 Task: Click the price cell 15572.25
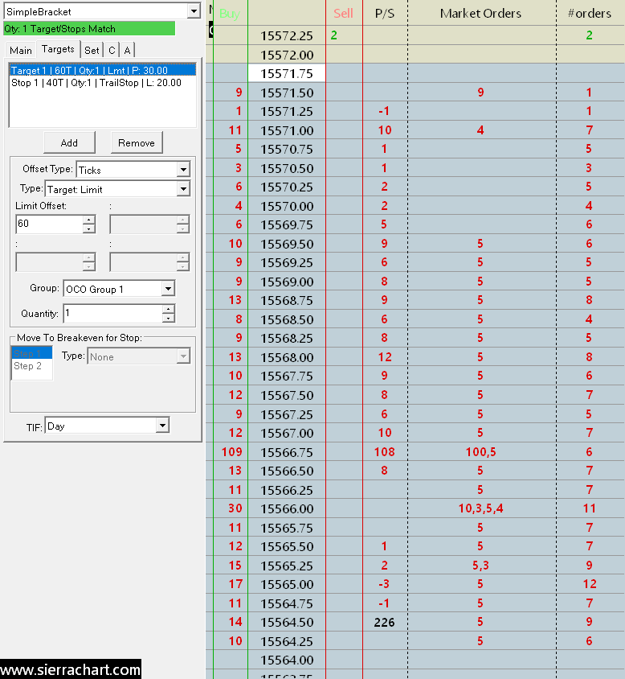click(x=287, y=35)
